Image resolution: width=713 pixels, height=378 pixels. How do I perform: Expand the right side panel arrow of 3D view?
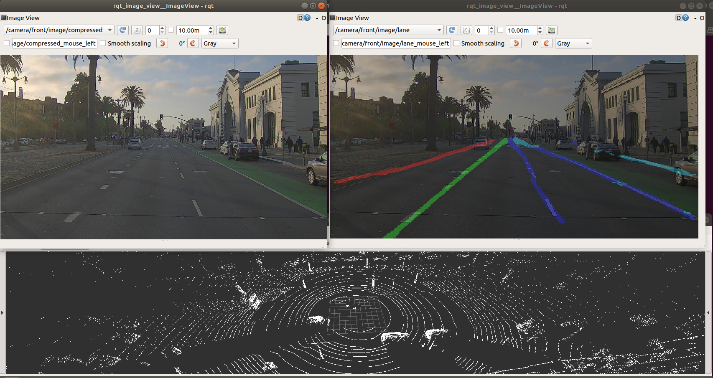(708, 312)
